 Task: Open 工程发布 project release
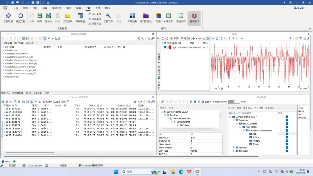[108, 18]
